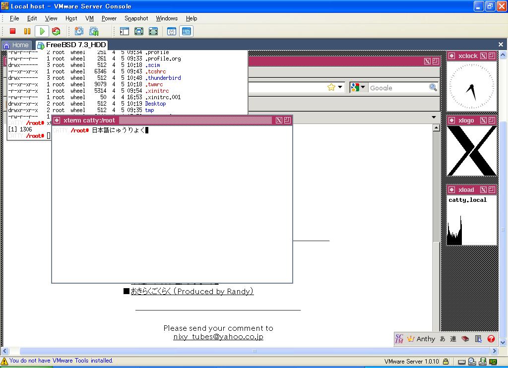508x368 pixels.
Task: Click the console scroll-right arrow
Action: coord(495,351)
